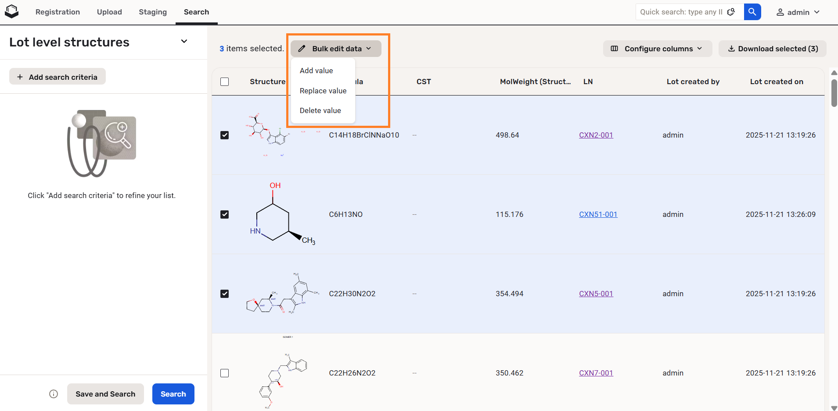Click the vertical scrollbar thumb

point(834,93)
